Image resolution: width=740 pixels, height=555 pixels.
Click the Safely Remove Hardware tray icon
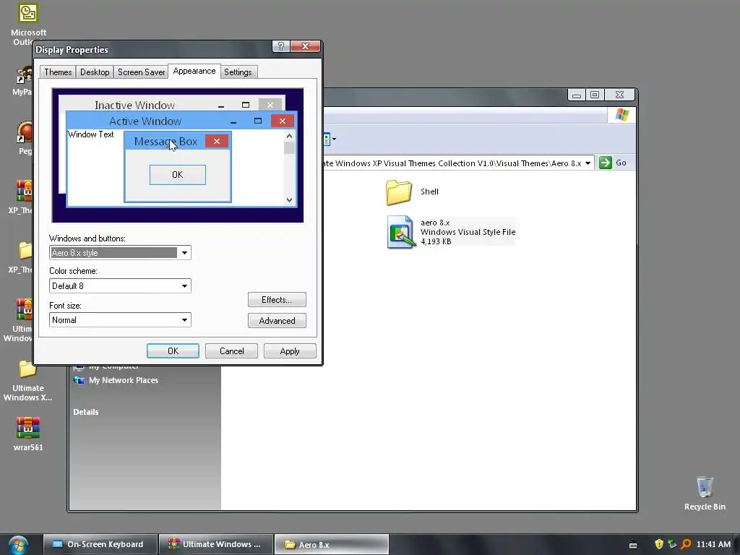pyautogui.click(x=673, y=544)
